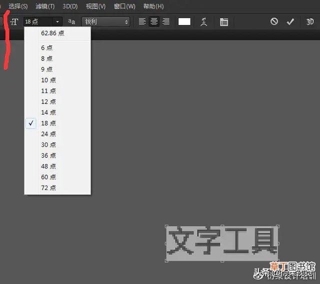This screenshot has height=284, width=320.
Task: Choose 8 点 font size
Action: (57, 58)
